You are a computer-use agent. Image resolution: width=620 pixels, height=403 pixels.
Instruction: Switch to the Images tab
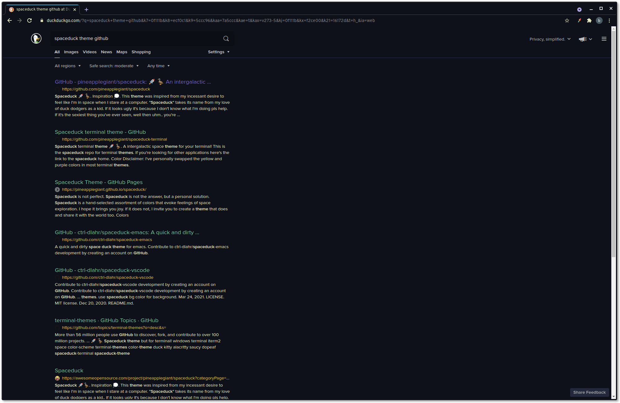point(71,52)
